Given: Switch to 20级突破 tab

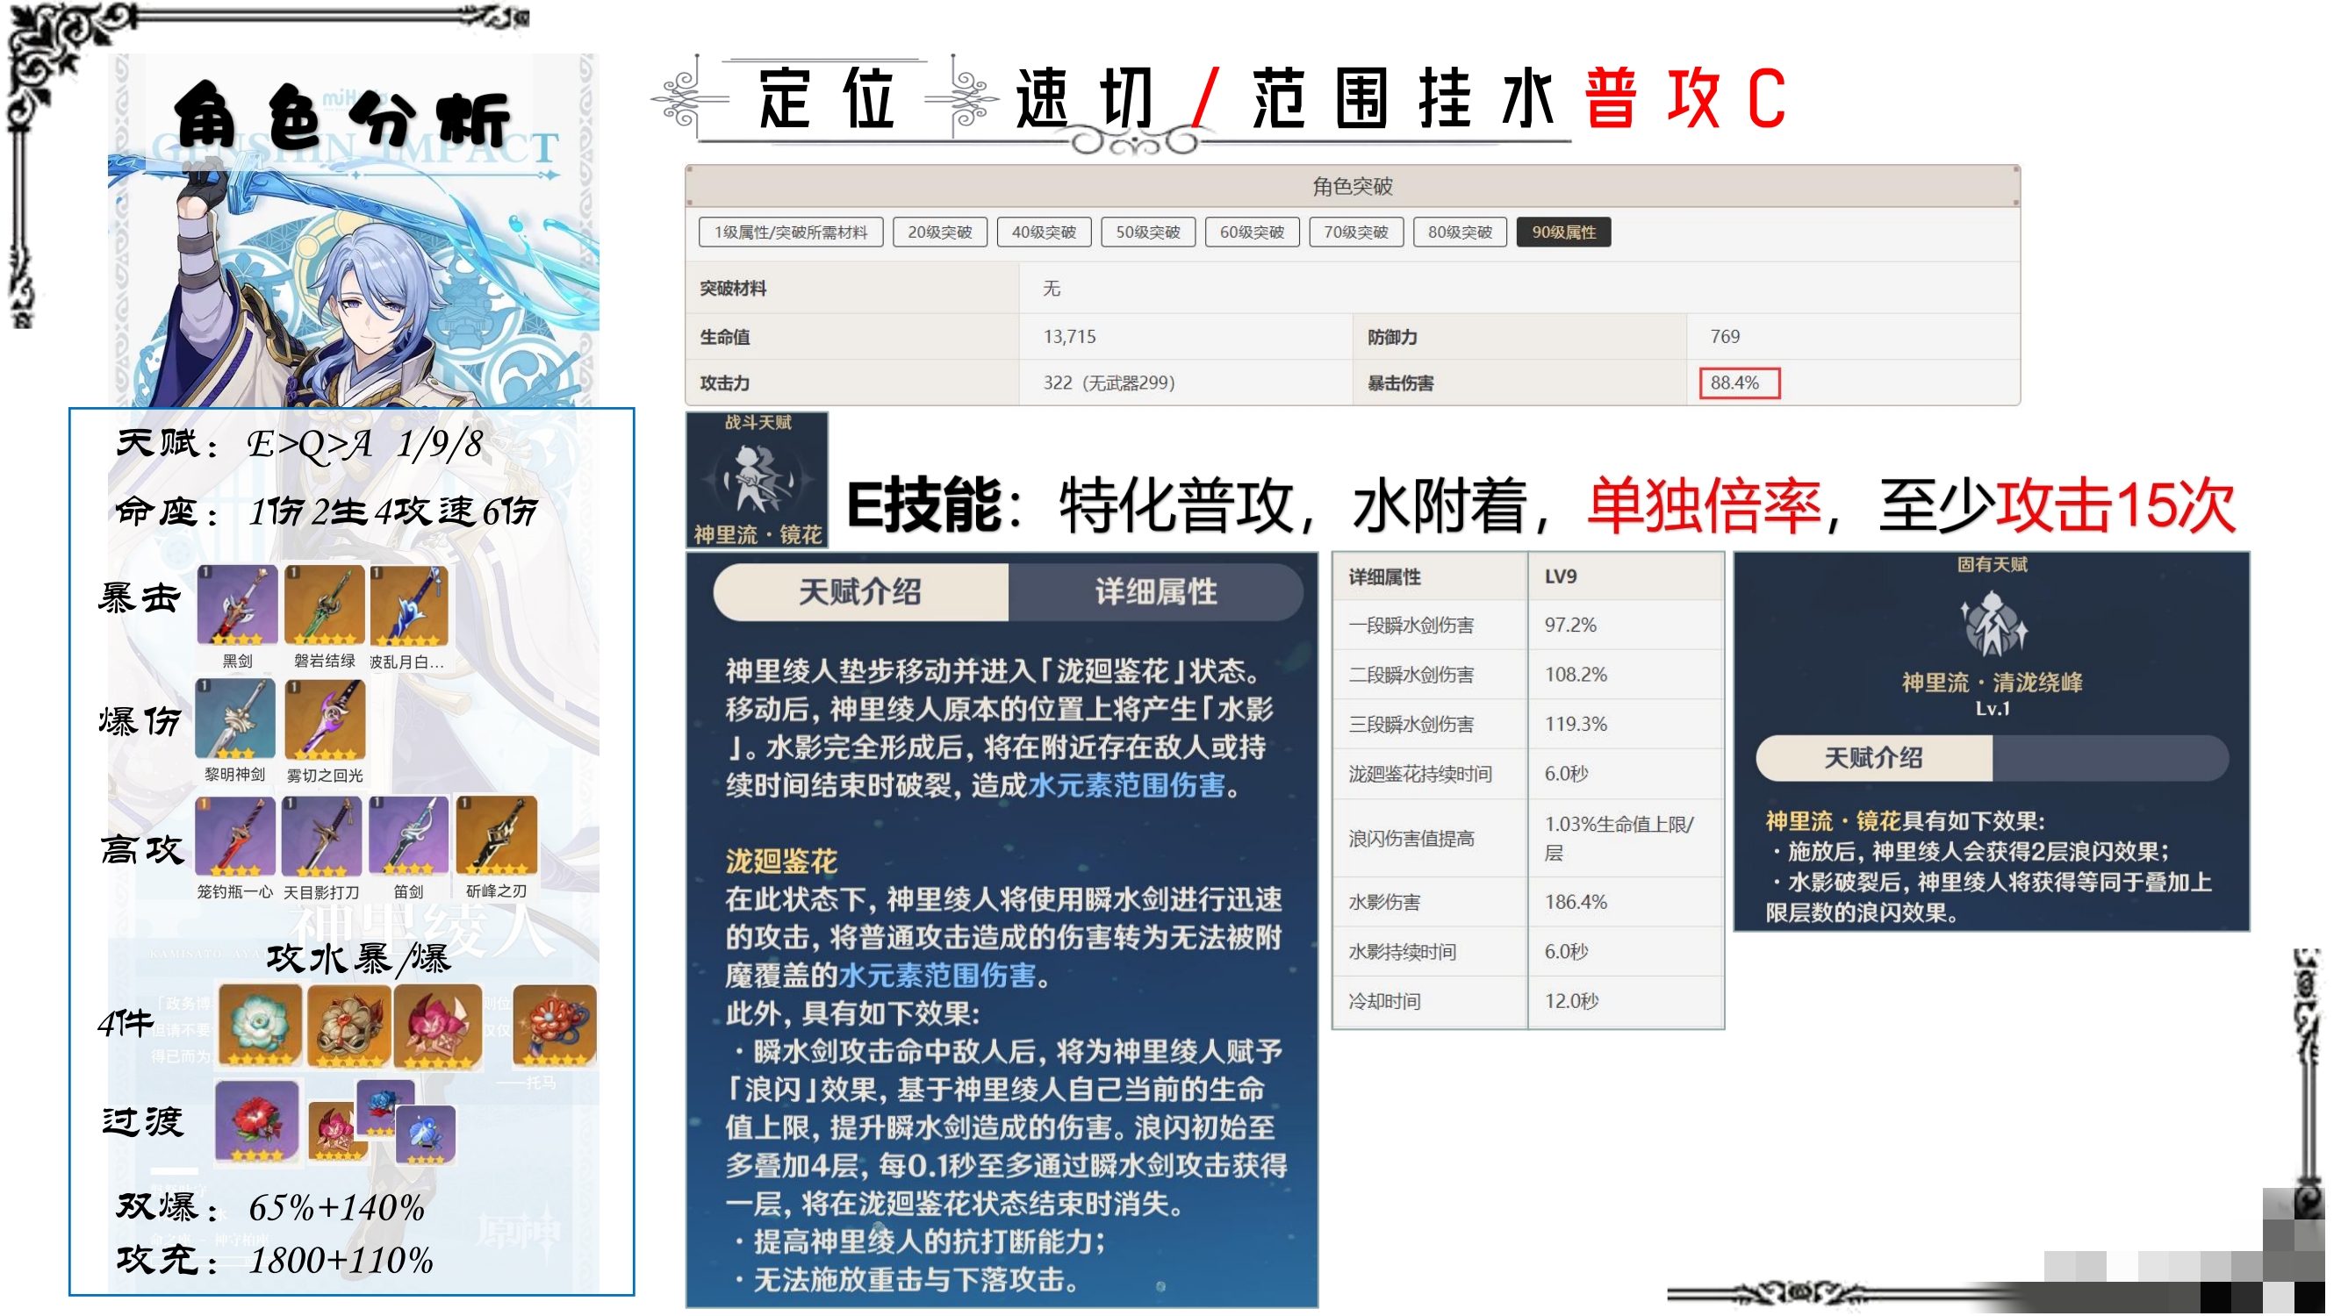Looking at the screenshot, I should point(940,232).
